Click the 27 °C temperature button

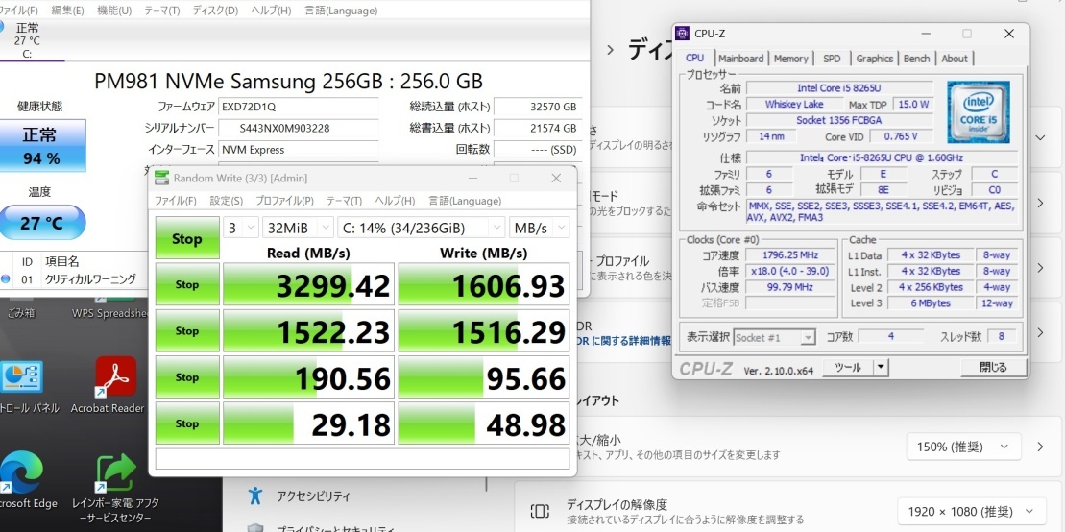(42, 222)
